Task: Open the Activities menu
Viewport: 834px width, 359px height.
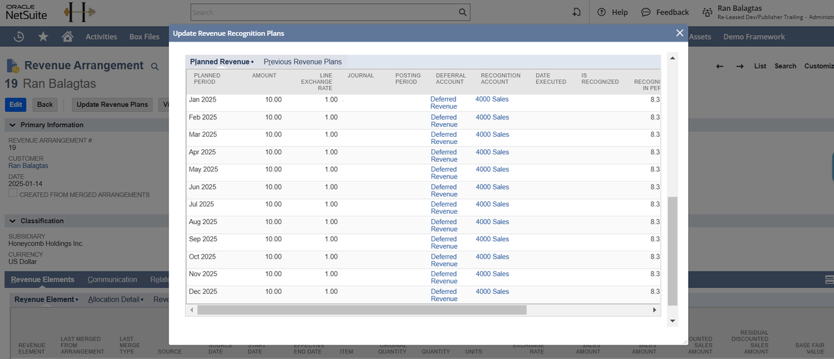Action: coord(102,36)
